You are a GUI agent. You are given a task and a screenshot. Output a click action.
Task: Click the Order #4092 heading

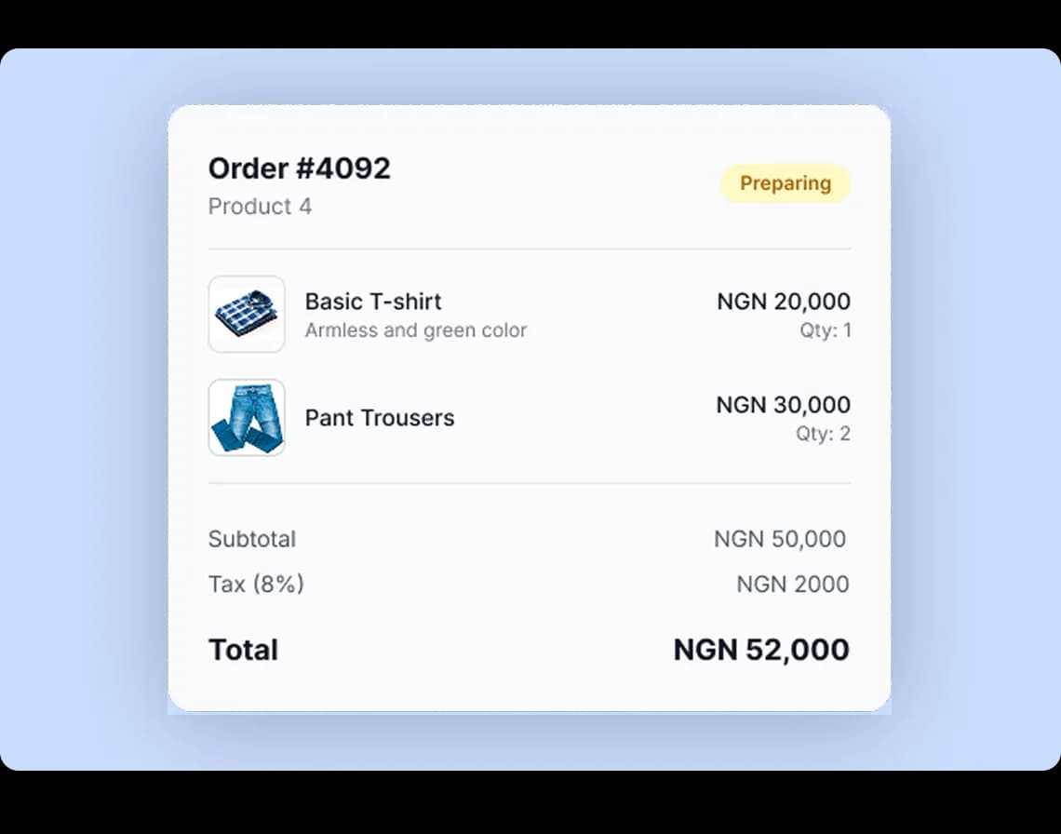[x=299, y=168]
